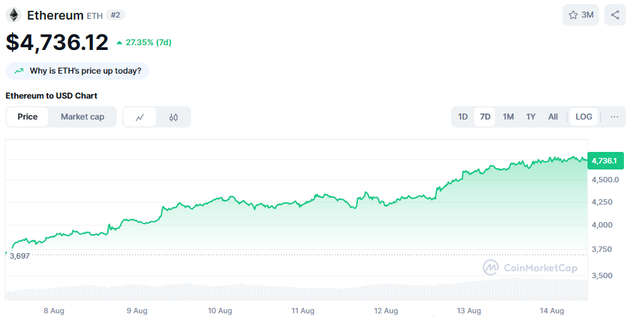The width and height of the screenshot is (630, 316).
Task: Click the ETH ticker symbol text
Action: 95,16
